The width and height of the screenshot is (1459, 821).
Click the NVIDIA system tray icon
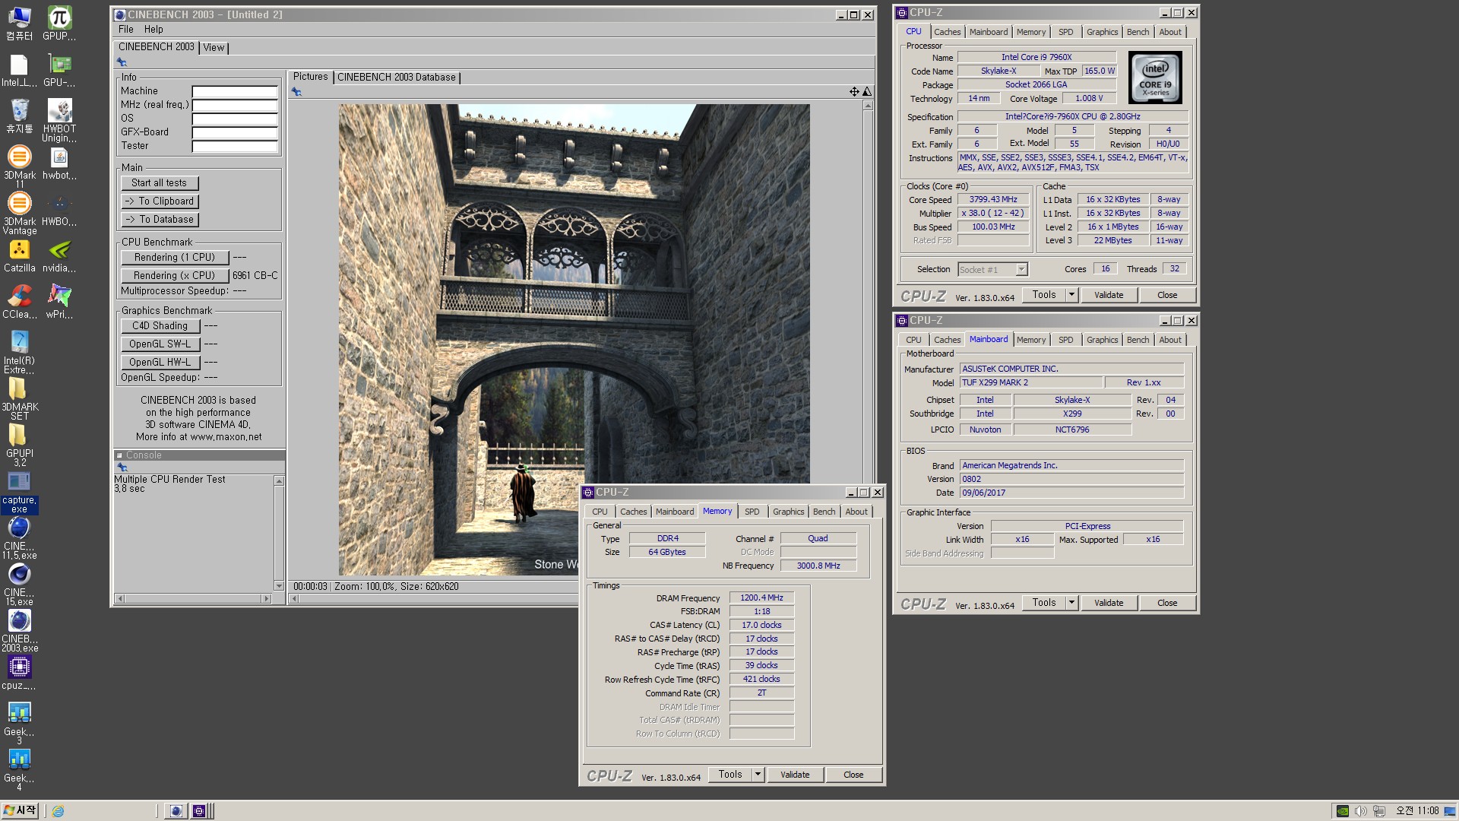click(x=1343, y=811)
